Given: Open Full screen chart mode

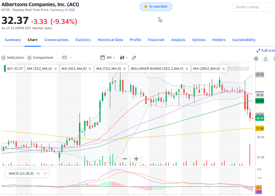Looking at the screenshot, I should click(x=266, y=51).
